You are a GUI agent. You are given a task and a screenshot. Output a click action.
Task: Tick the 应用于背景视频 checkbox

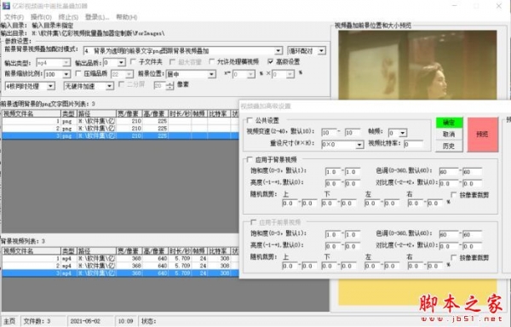pyautogui.click(x=250, y=159)
